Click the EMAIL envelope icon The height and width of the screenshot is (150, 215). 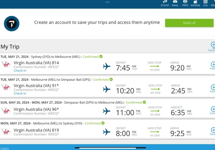[175, 2]
